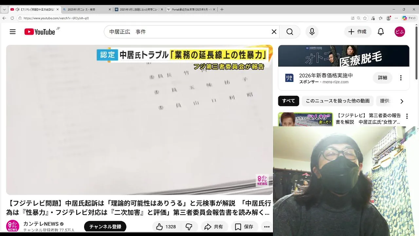Open media control music icon
This screenshot has height=236, width=419.
373,18
